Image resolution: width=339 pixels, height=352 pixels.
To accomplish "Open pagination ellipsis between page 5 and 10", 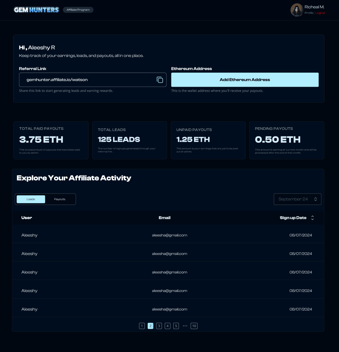I will 185,326.
